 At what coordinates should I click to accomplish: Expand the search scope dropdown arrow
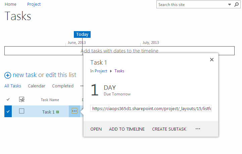click(x=230, y=5)
